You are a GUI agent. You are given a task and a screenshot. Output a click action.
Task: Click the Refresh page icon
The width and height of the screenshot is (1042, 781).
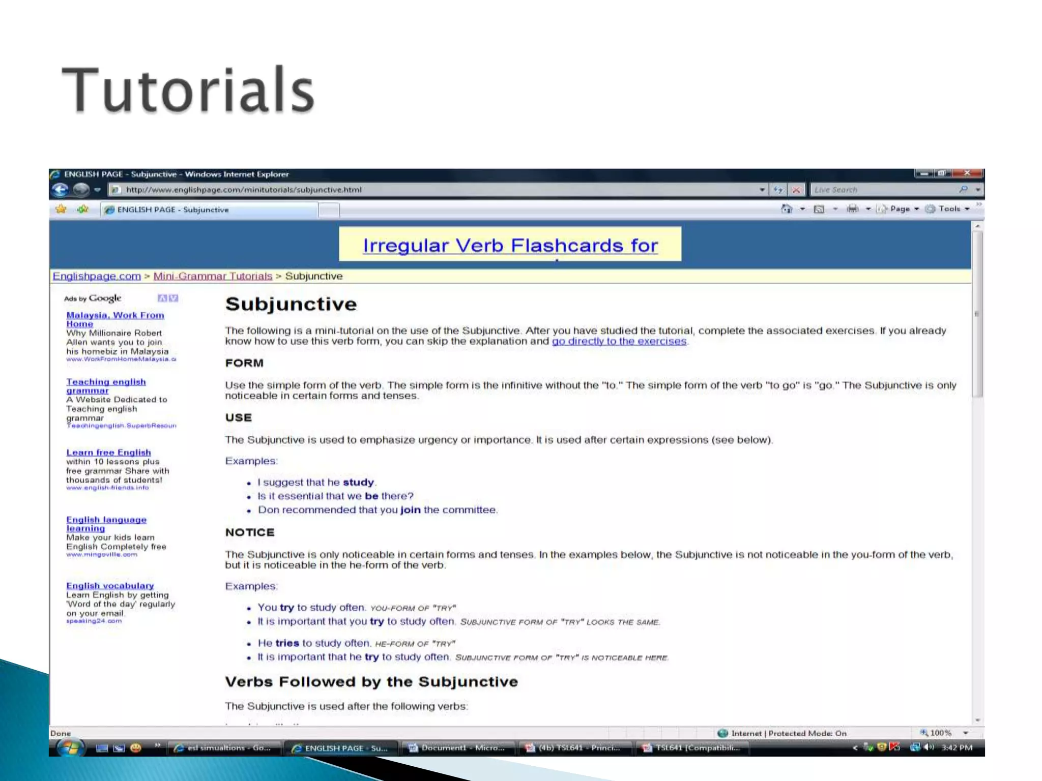(x=778, y=190)
